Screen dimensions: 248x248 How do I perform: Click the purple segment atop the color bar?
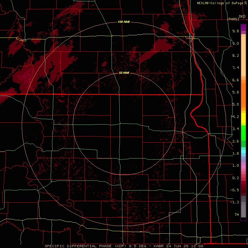click(243, 28)
